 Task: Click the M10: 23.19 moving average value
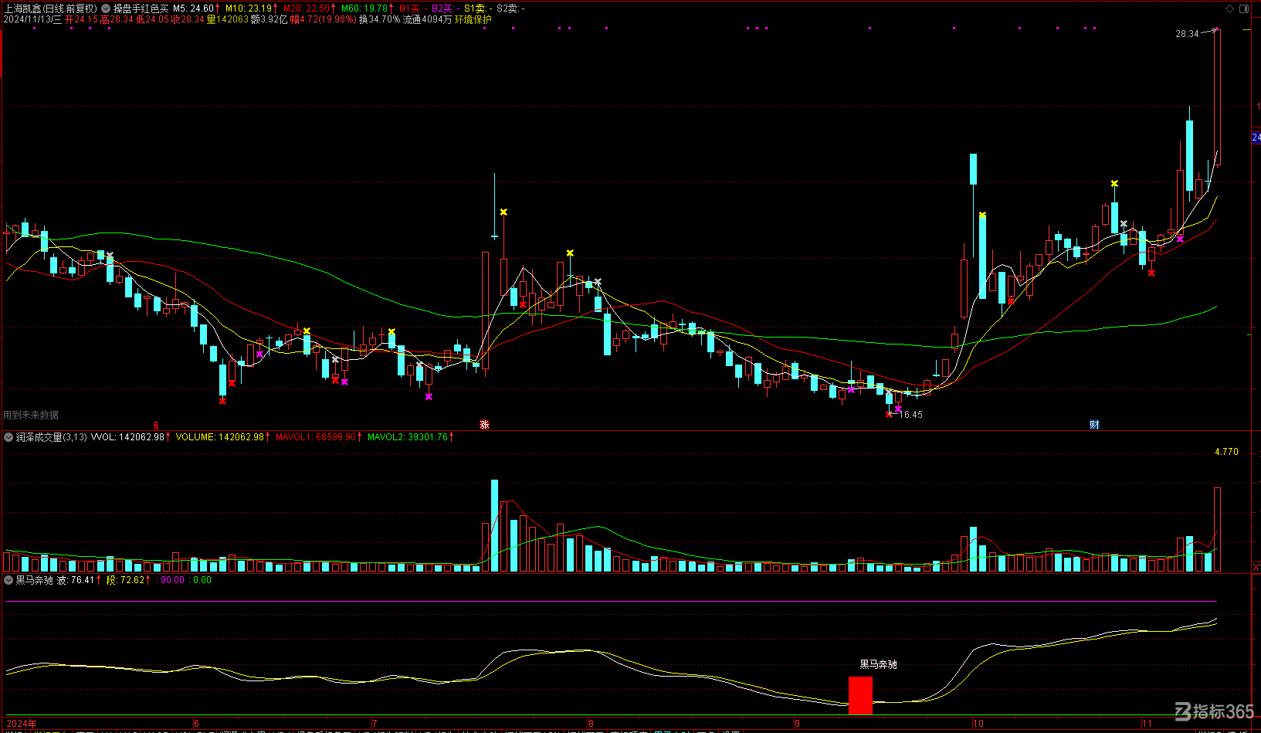tap(252, 8)
